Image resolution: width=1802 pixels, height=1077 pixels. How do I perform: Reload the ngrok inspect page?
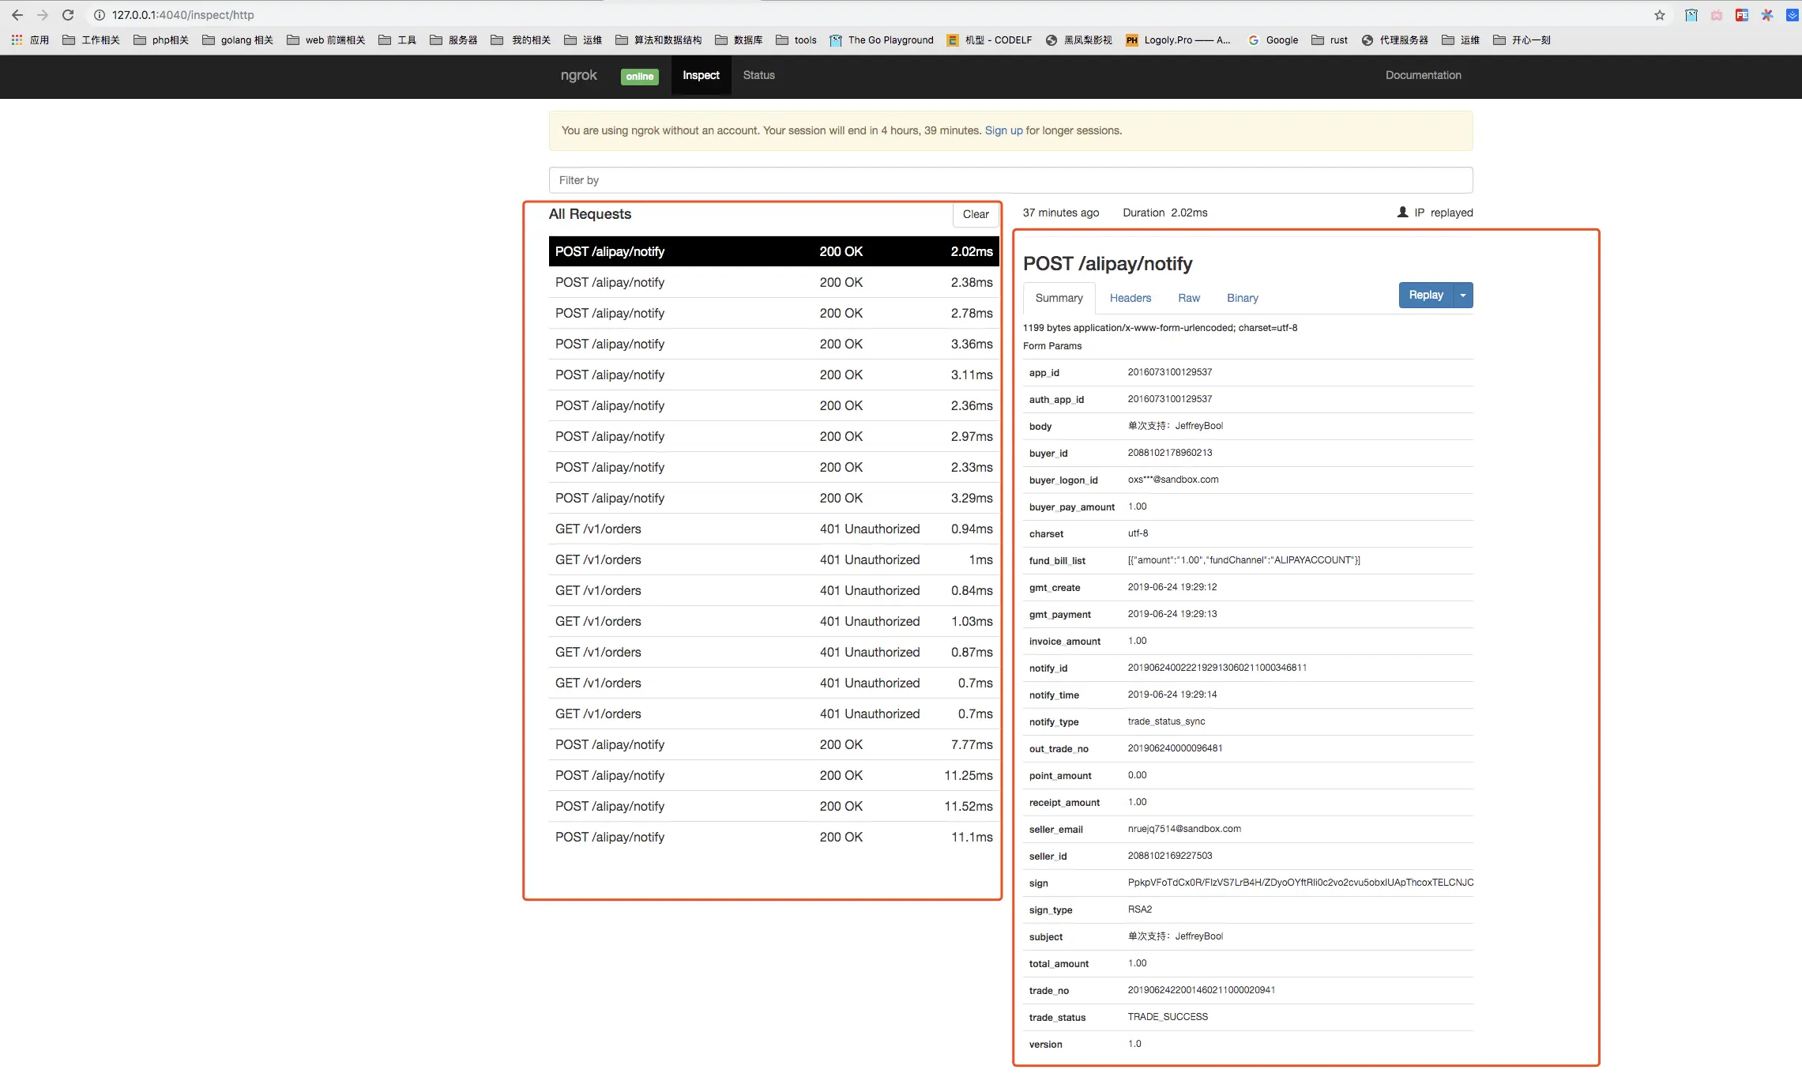(x=68, y=15)
